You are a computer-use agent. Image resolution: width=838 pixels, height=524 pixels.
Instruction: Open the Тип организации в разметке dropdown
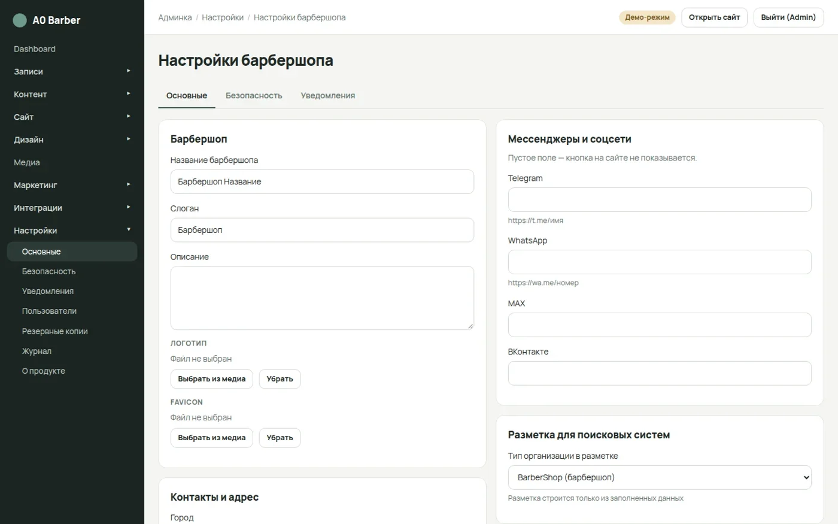coord(660,477)
